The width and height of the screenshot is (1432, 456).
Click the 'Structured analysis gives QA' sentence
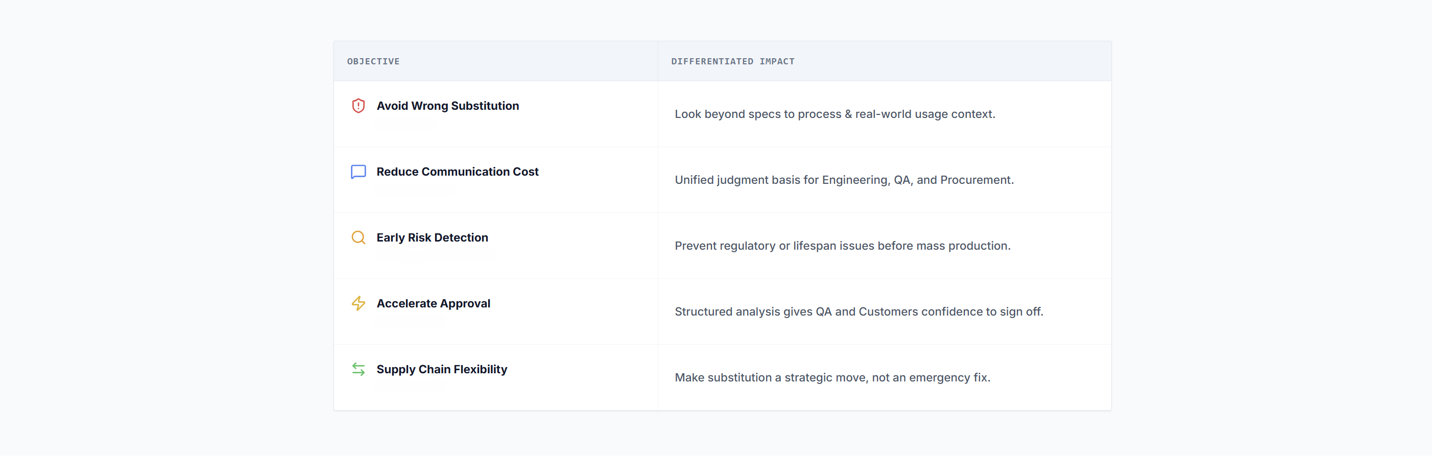(858, 312)
